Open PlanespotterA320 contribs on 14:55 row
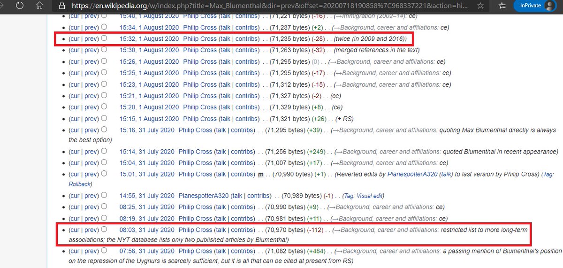The height and width of the screenshot is (268, 563). point(259,196)
